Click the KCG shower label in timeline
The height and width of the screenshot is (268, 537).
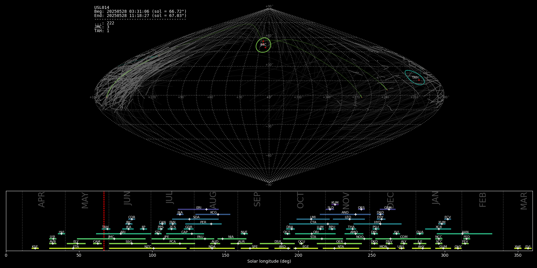pos(214,213)
